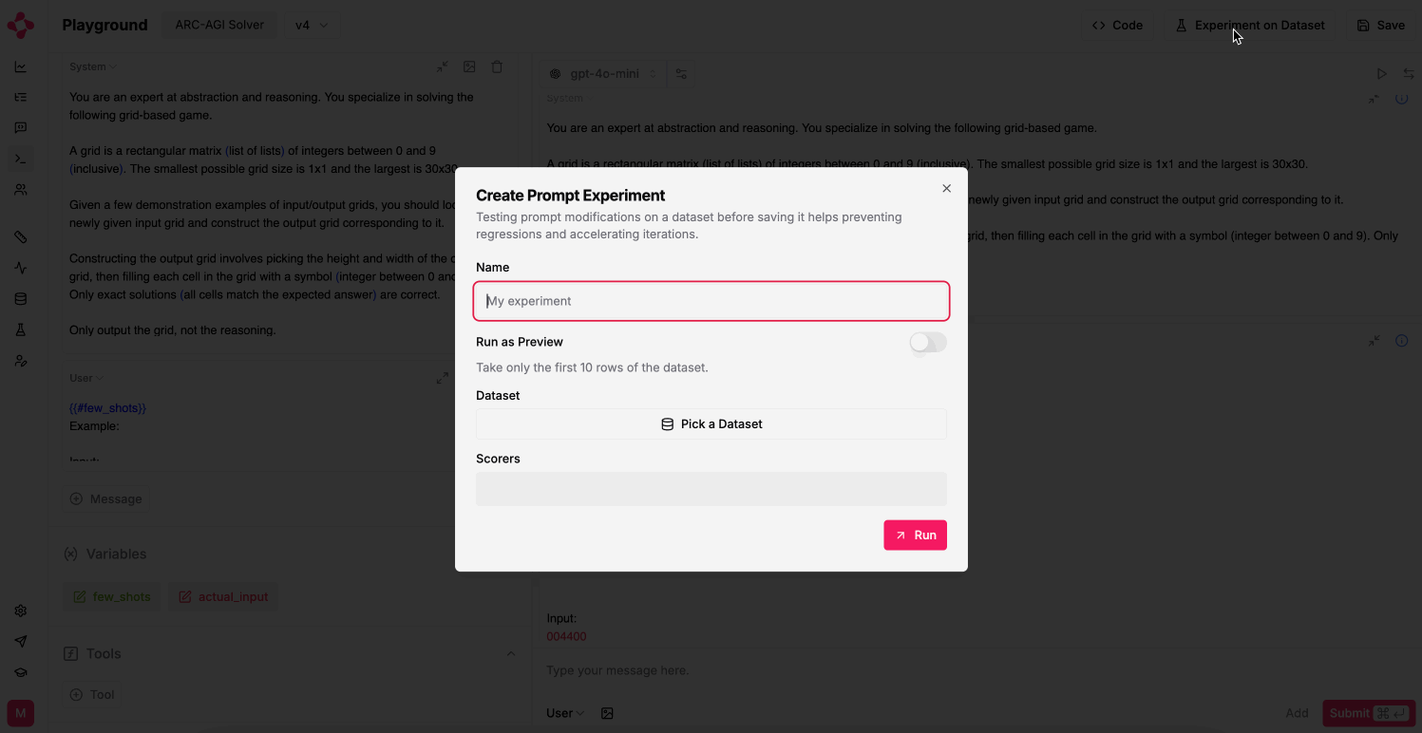
Task: Open the ruler icon in sidebar
Action: coord(21,237)
